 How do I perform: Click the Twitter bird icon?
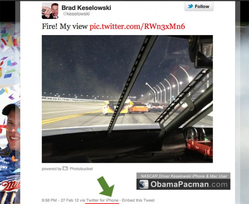pyautogui.click(x=191, y=6)
